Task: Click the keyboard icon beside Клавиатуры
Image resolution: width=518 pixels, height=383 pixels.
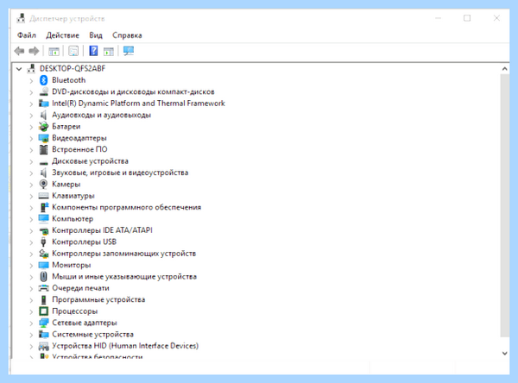Action: tap(43, 196)
